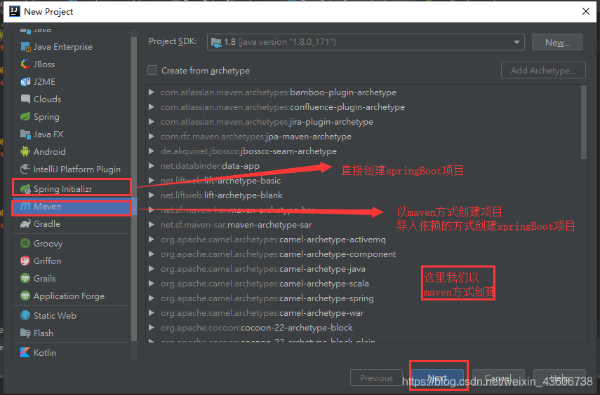Screen dimensions: 600x395
Task: Select camel-archetype-scala row
Action: click(x=364, y=284)
